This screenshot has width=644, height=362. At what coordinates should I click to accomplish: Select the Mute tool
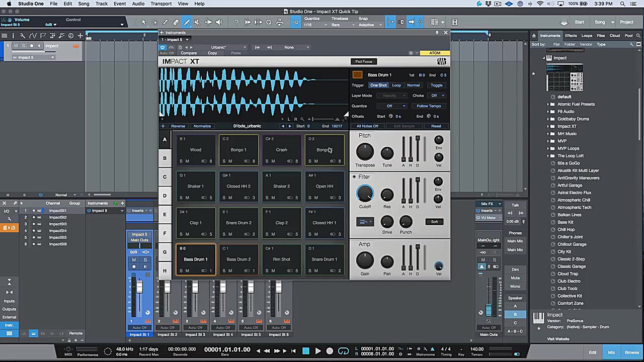pos(197,22)
